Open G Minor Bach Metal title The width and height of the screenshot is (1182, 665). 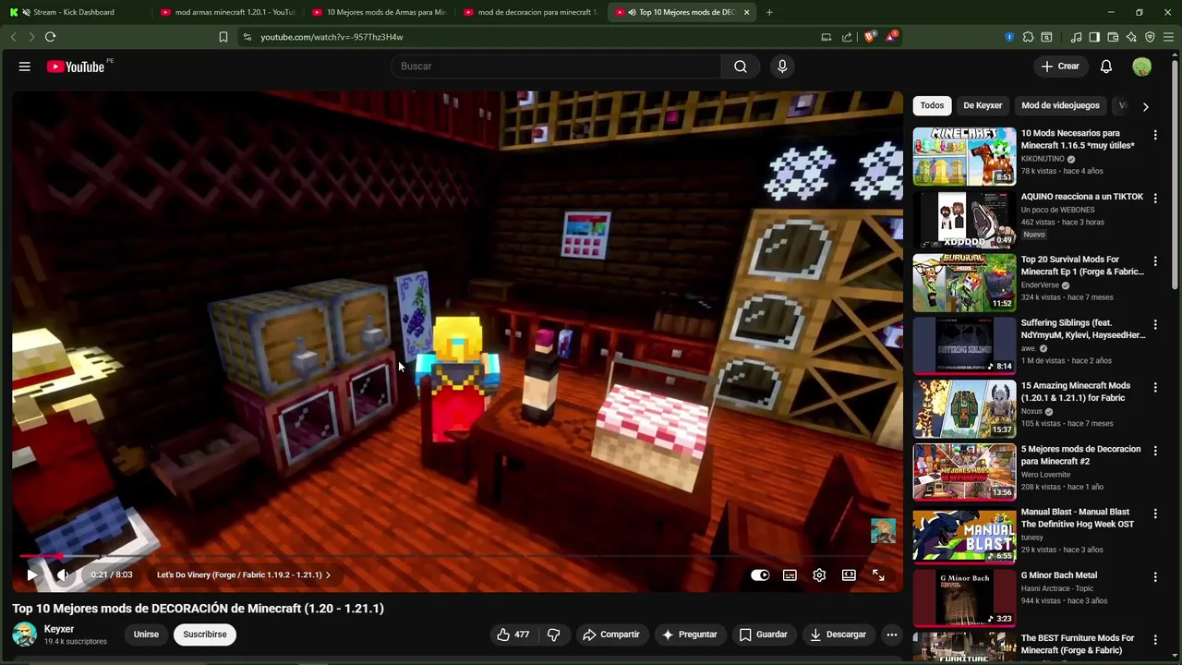(x=1058, y=575)
